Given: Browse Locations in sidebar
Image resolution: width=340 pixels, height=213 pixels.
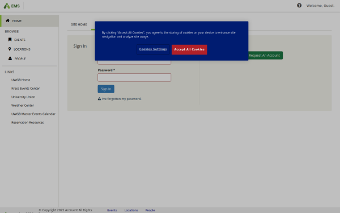Looking at the screenshot, I should [x=22, y=49].
